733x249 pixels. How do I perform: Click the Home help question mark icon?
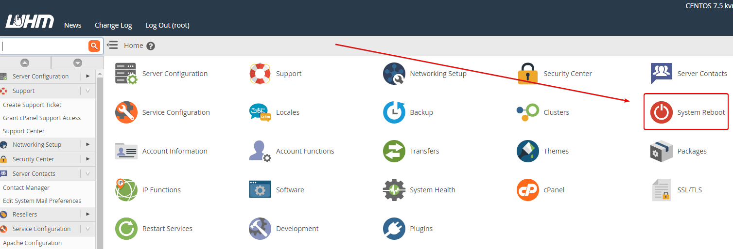tap(151, 46)
